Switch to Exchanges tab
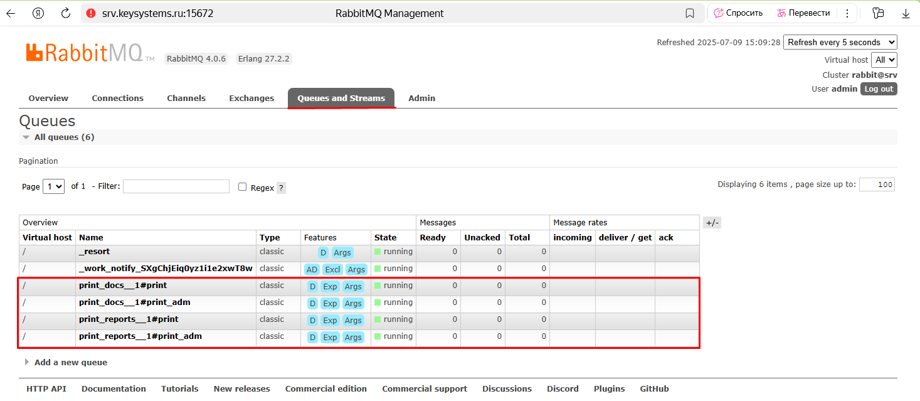This screenshot has width=920, height=401. tap(251, 98)
